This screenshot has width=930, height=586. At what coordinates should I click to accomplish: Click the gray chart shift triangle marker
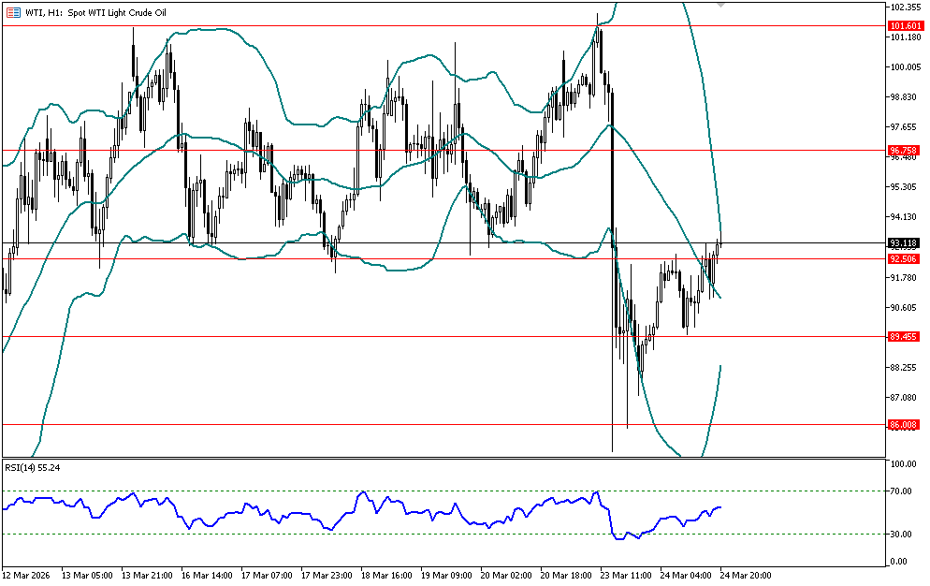pos(720,5)
